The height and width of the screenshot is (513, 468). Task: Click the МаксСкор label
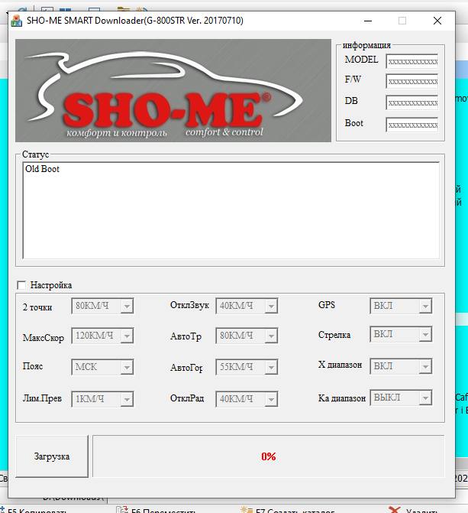click(x=44, y=338)
